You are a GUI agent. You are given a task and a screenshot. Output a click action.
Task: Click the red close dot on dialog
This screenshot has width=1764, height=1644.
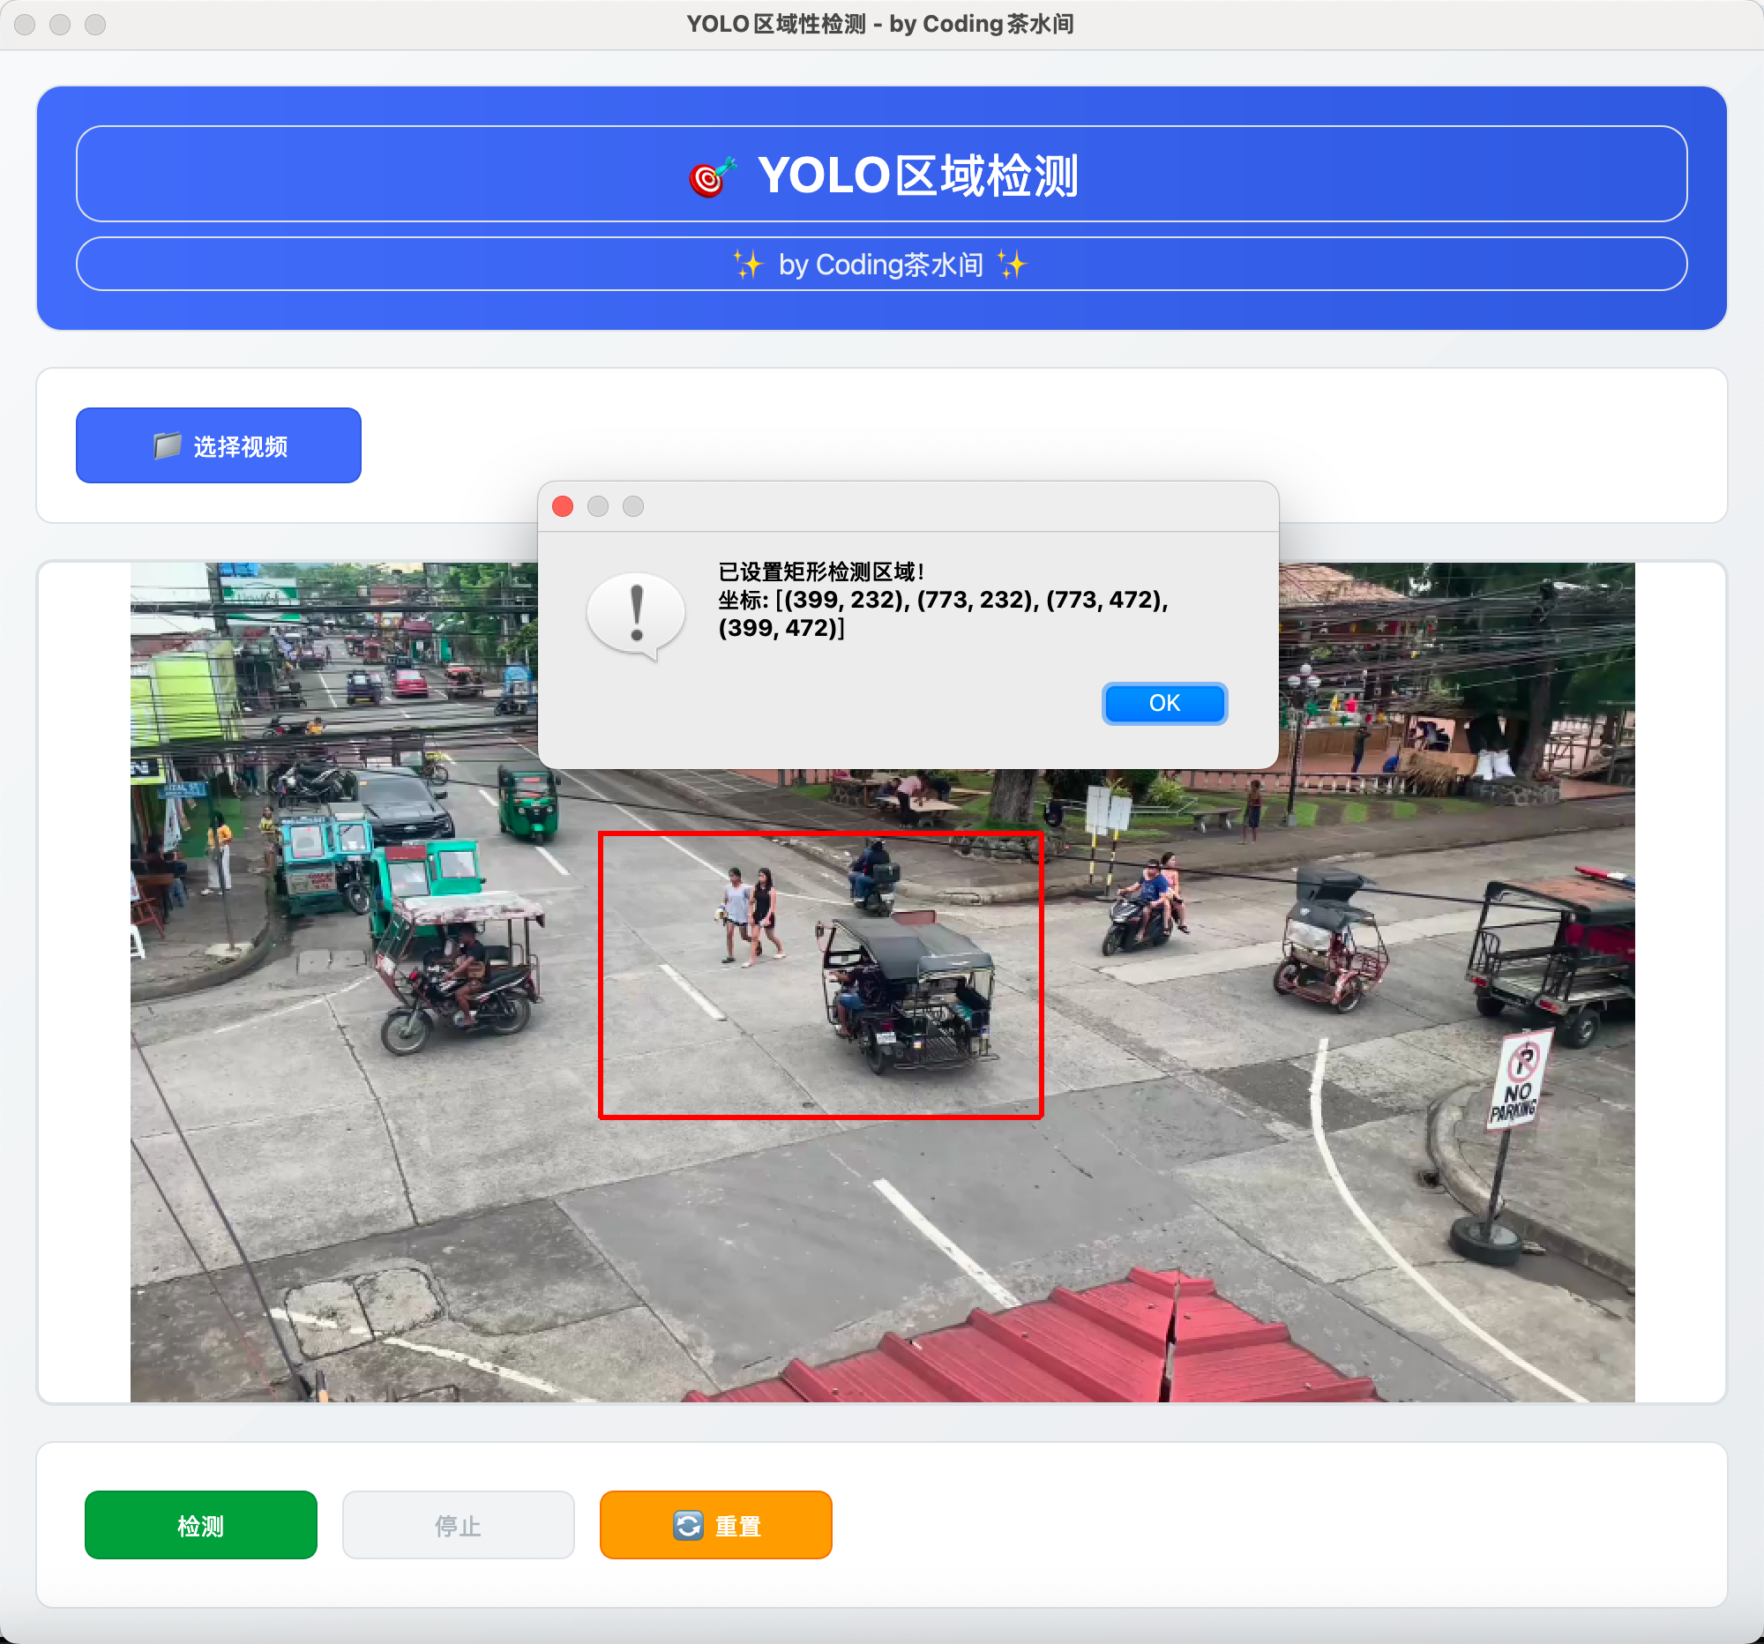click(x=563, y=505)
